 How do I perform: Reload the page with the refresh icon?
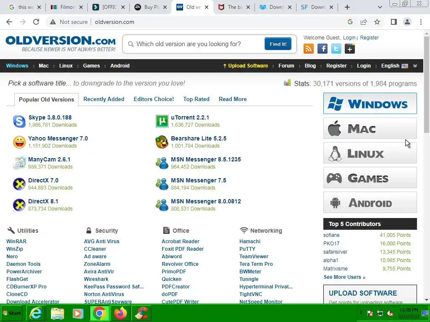coord(36,22)
